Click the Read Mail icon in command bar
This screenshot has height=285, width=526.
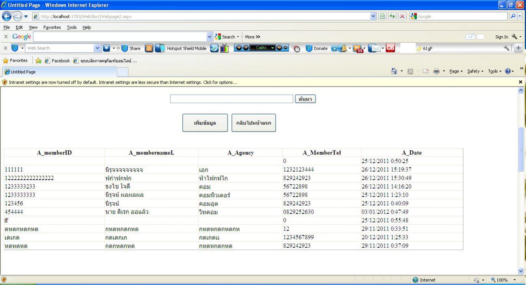click(425, 71)
